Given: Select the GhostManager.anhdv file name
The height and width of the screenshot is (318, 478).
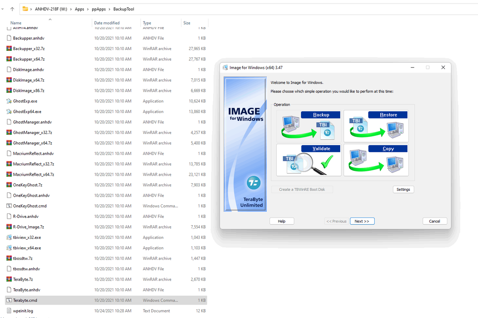Looking at the screenshot, I should [33, 122].
